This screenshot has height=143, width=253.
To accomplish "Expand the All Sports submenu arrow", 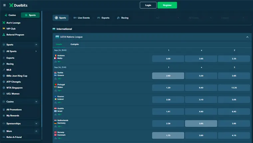I will point(36,51).
